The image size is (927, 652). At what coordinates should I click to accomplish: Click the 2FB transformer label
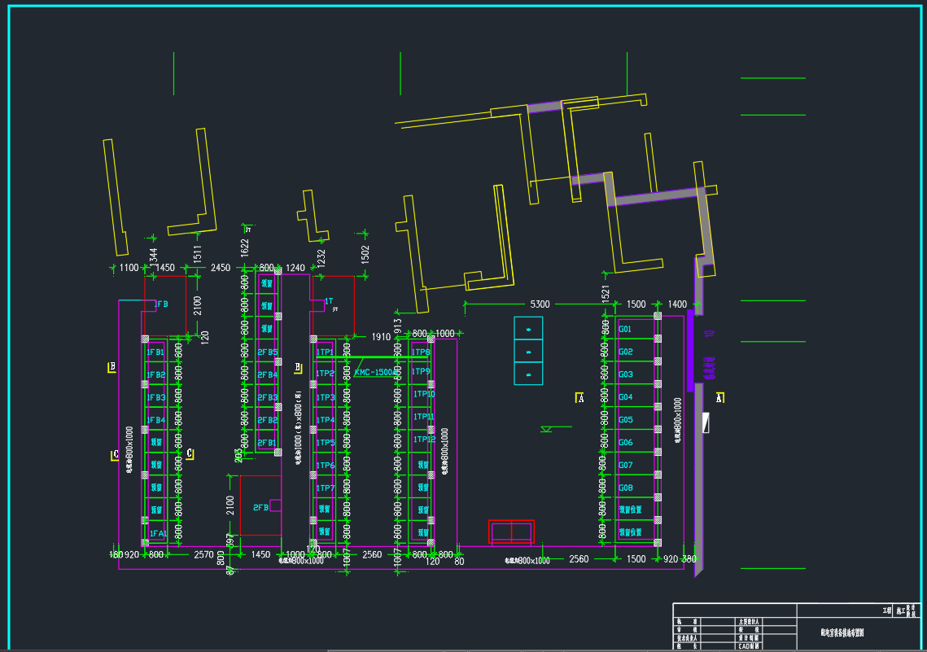260,507
